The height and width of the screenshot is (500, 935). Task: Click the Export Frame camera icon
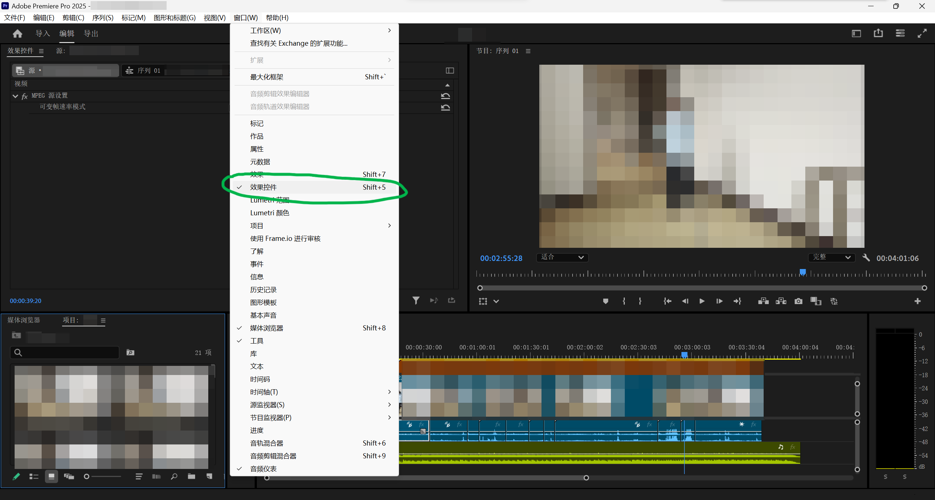click(798, 301)
